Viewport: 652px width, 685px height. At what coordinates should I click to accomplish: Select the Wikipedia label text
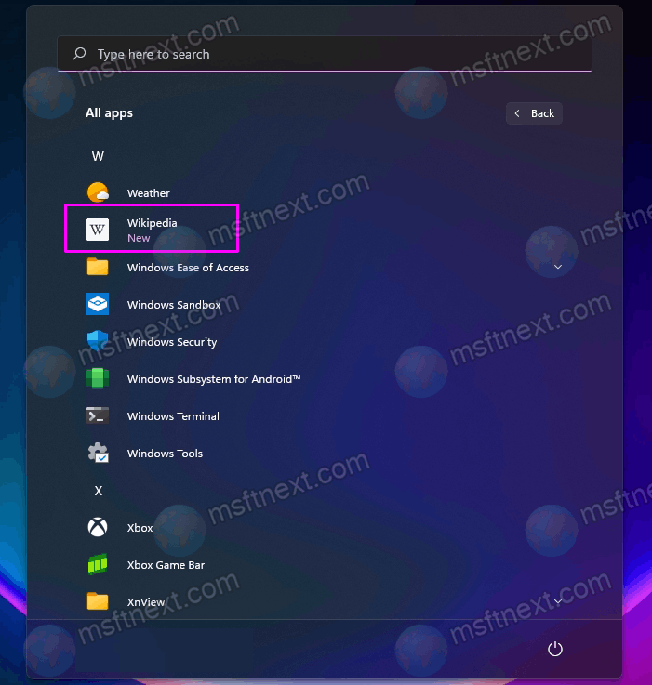153,223
